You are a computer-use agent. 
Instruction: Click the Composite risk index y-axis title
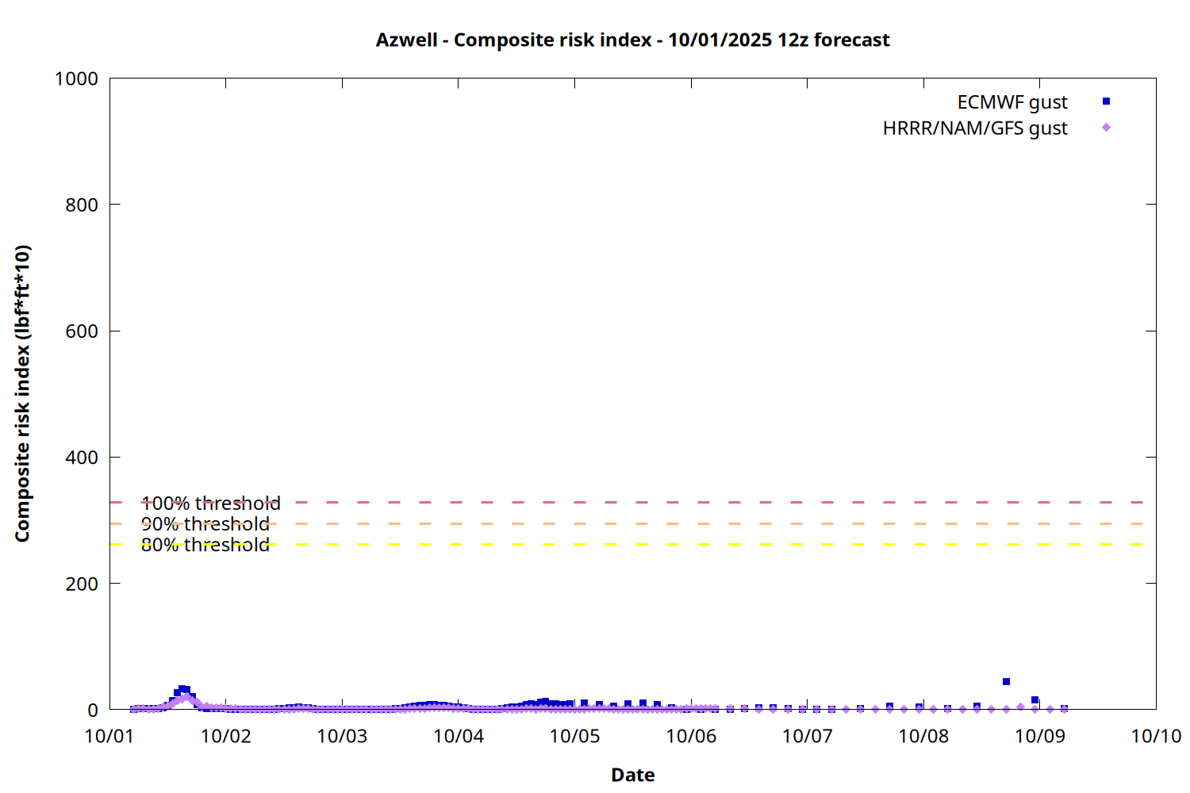tap(22, 393)
